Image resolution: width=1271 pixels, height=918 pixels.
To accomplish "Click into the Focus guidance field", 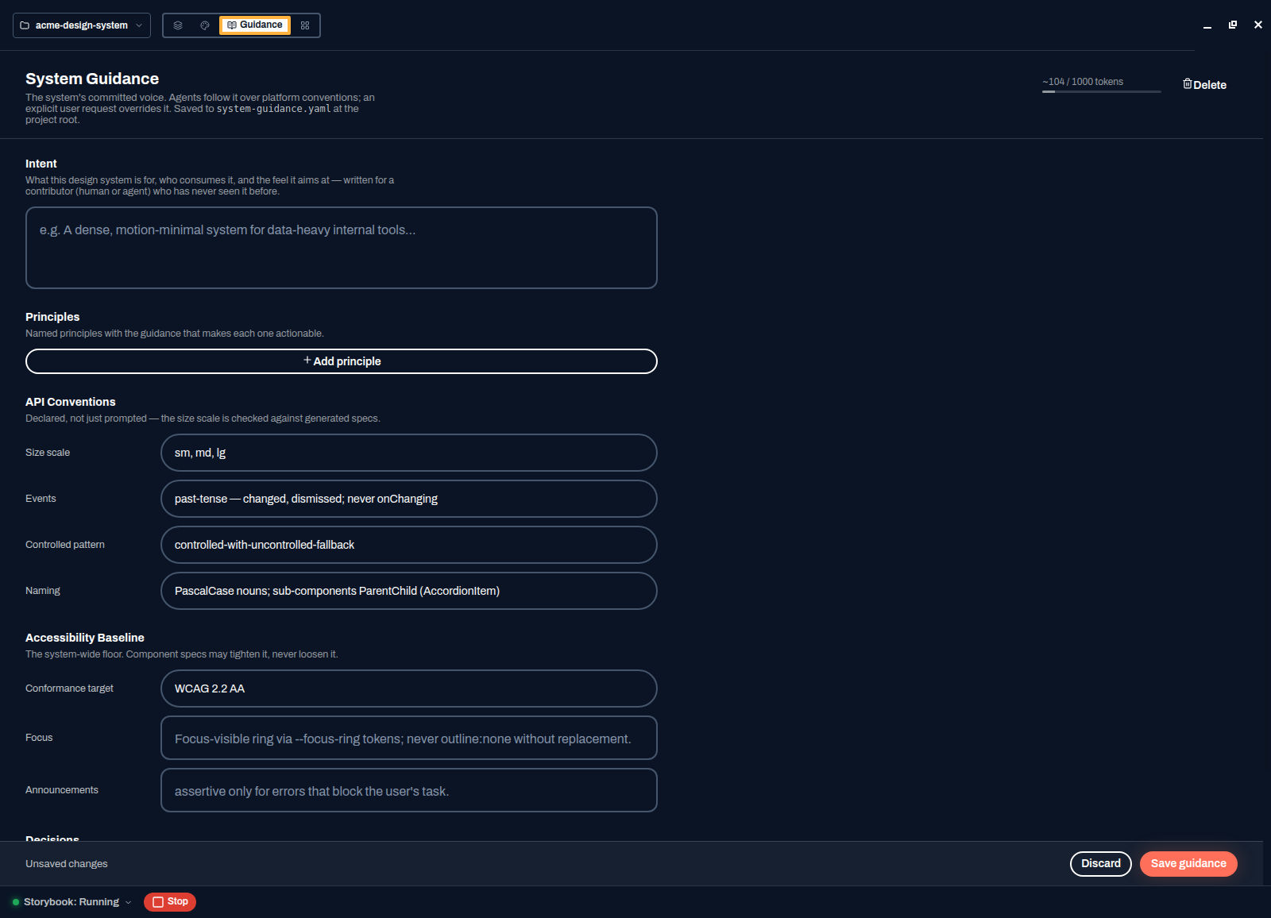I will pyautogui.click(x=409, y=738).
